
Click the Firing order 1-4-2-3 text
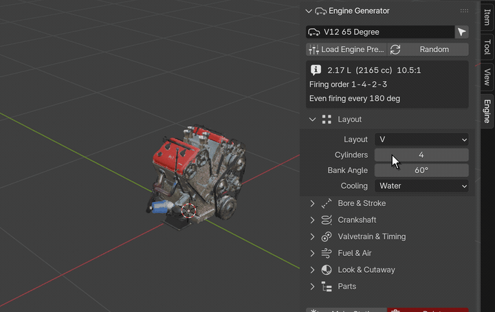(348, 85)
